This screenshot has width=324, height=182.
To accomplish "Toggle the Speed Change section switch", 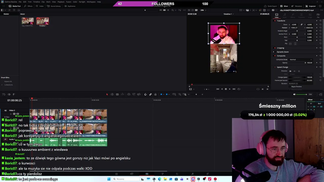I will 275,67.
